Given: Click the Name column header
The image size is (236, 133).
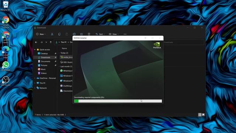Looking at the screenshot, I should [x=65, y=48].
